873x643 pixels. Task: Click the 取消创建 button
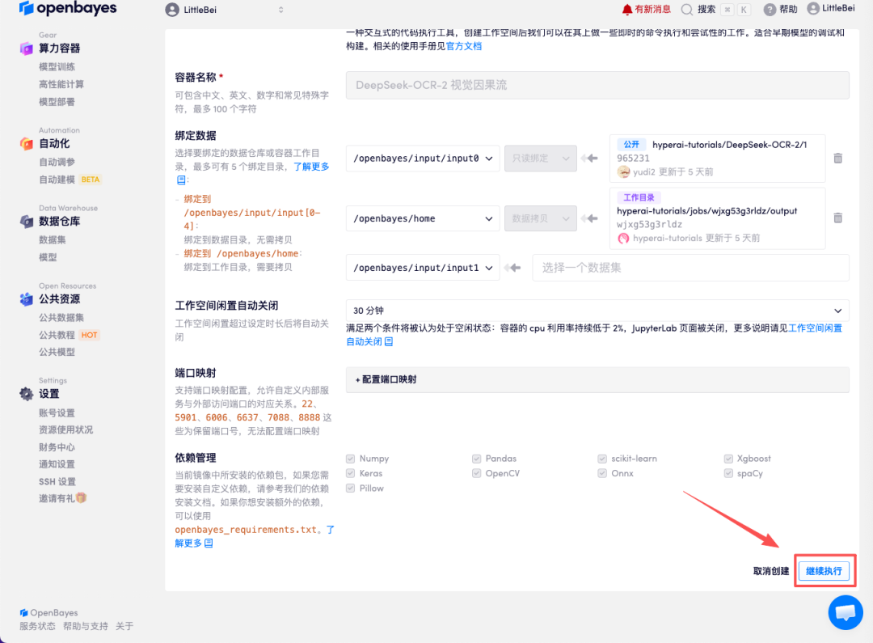tap(771, 571)
